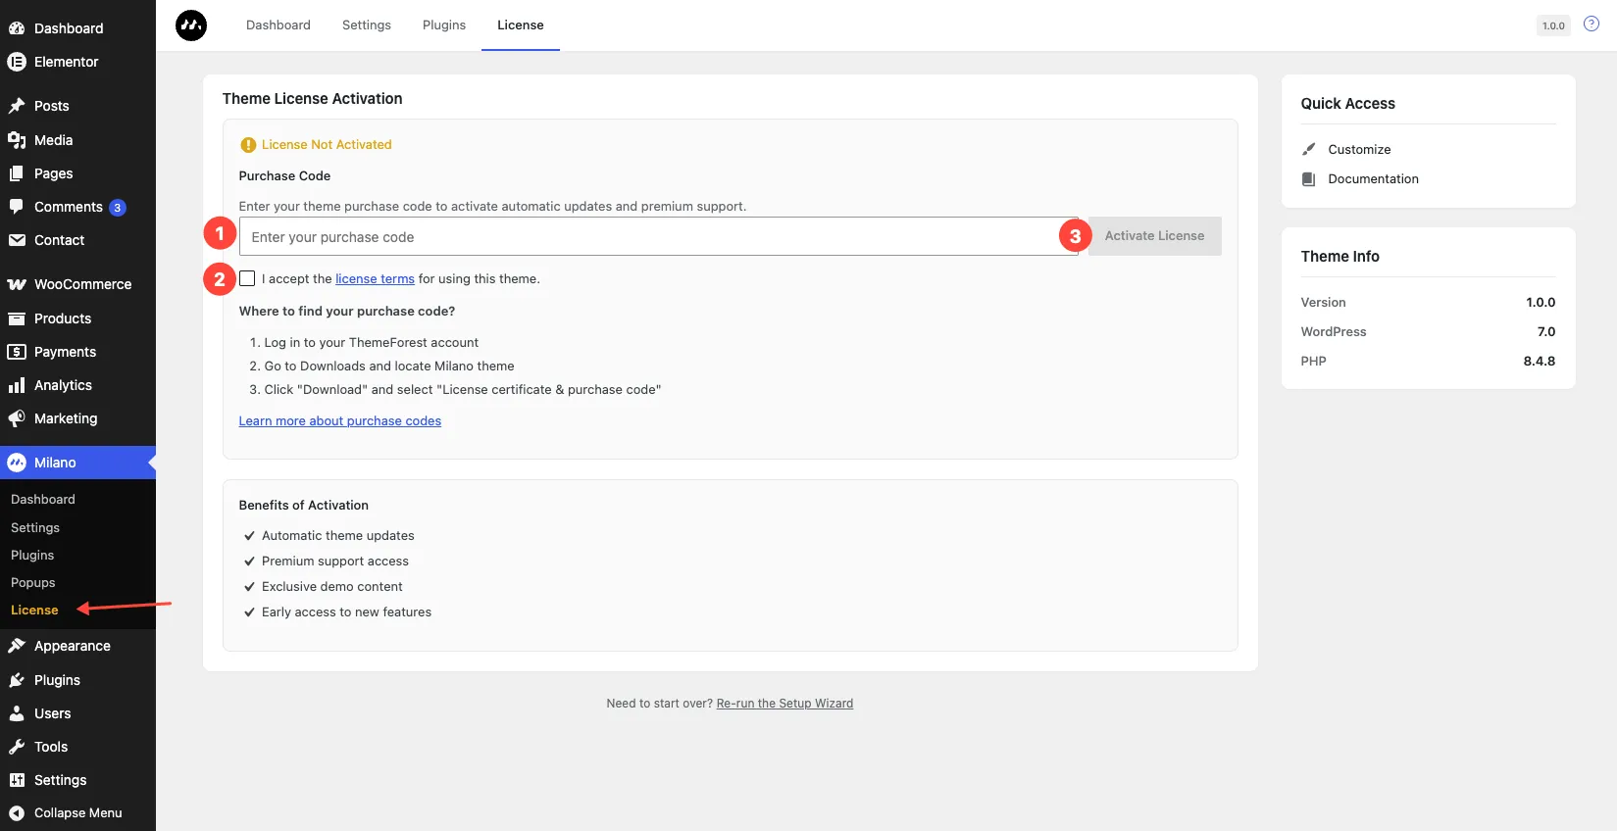
Task: Open Customize link in Quick Access
Action: pyautogui.click(x=1359, y=150)
